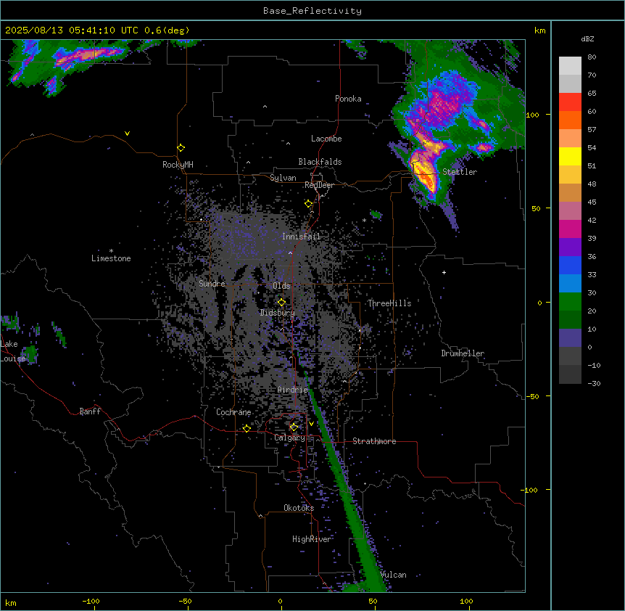Select the Sundre label
625x611 pixels.
click(x=212, y=284)
